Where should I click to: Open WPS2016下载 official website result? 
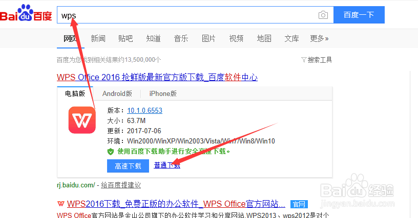click(176, 204)
